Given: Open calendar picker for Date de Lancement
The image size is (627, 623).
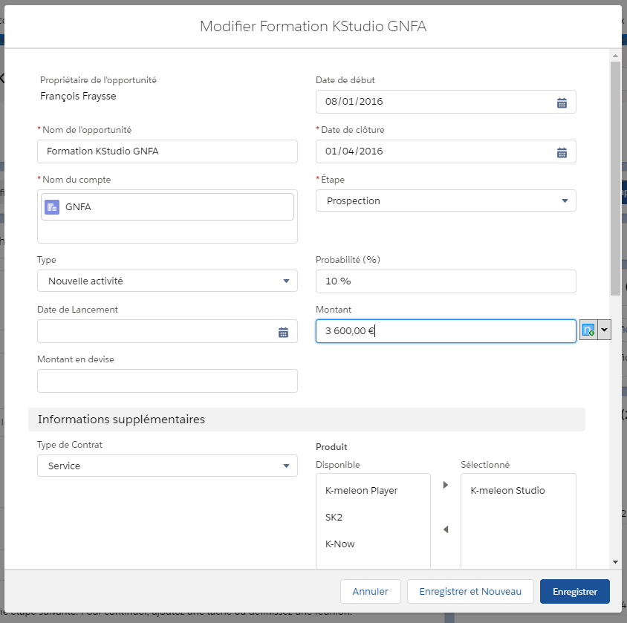Looking at the screenshot, I should tap(283, 332).
